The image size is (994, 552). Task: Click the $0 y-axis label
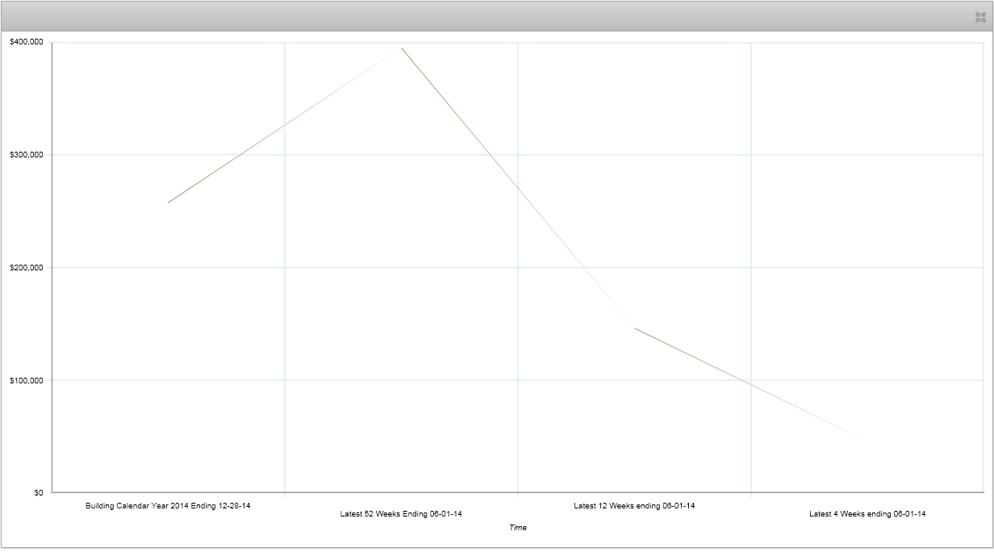click(38, 492)
